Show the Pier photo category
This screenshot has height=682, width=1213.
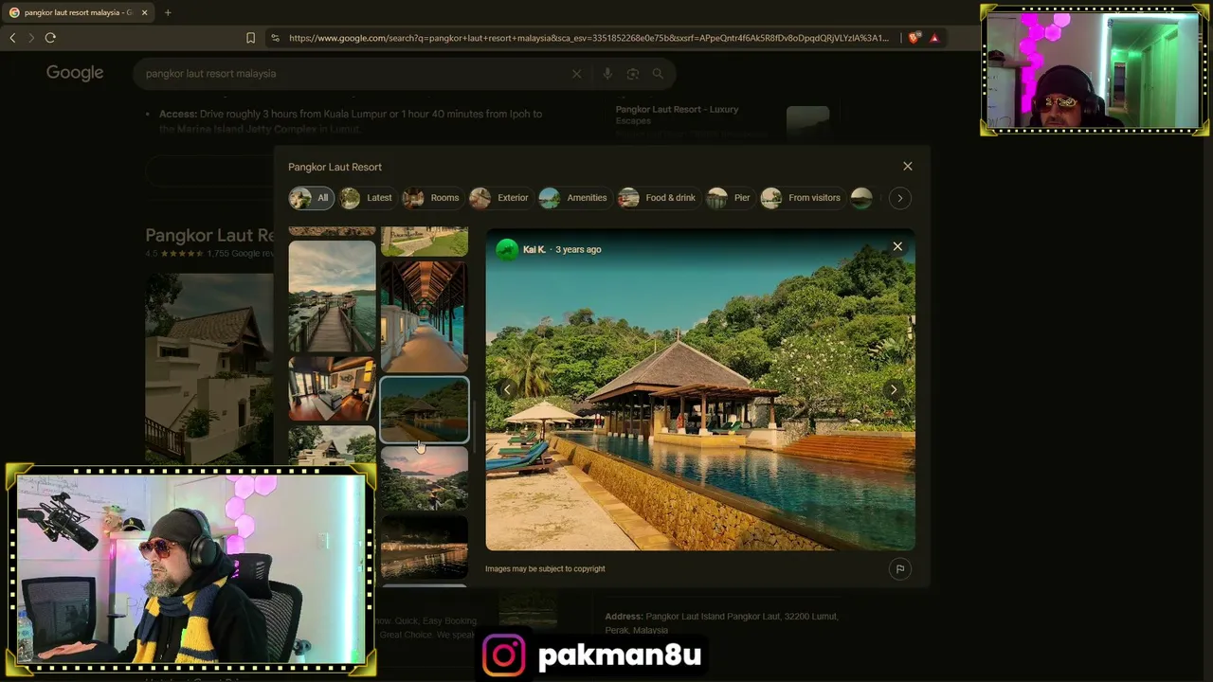(729, 198)
